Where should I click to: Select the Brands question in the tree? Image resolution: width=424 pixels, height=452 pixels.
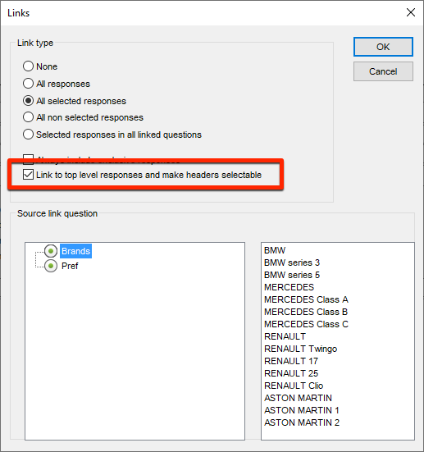click(x=75, y=251)
